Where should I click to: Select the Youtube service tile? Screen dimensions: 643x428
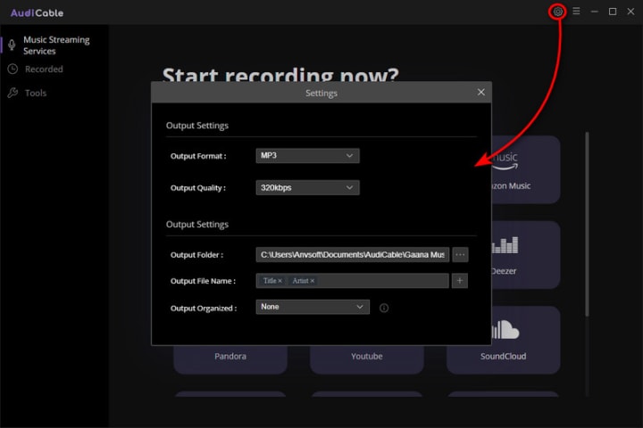(x=367, y=356)
